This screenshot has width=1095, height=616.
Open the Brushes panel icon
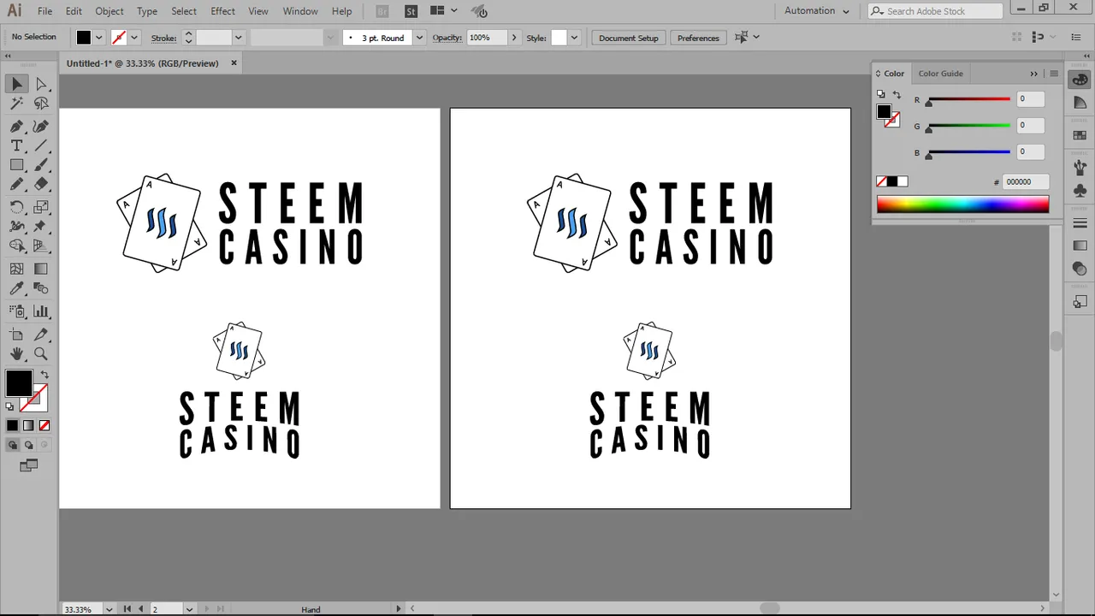click(x=1080, y=168)
